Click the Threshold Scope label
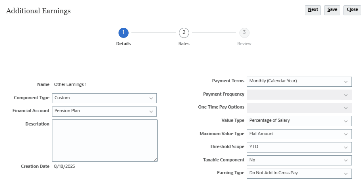The height and width of the screenshot is (186, 364). pos(227,146)
